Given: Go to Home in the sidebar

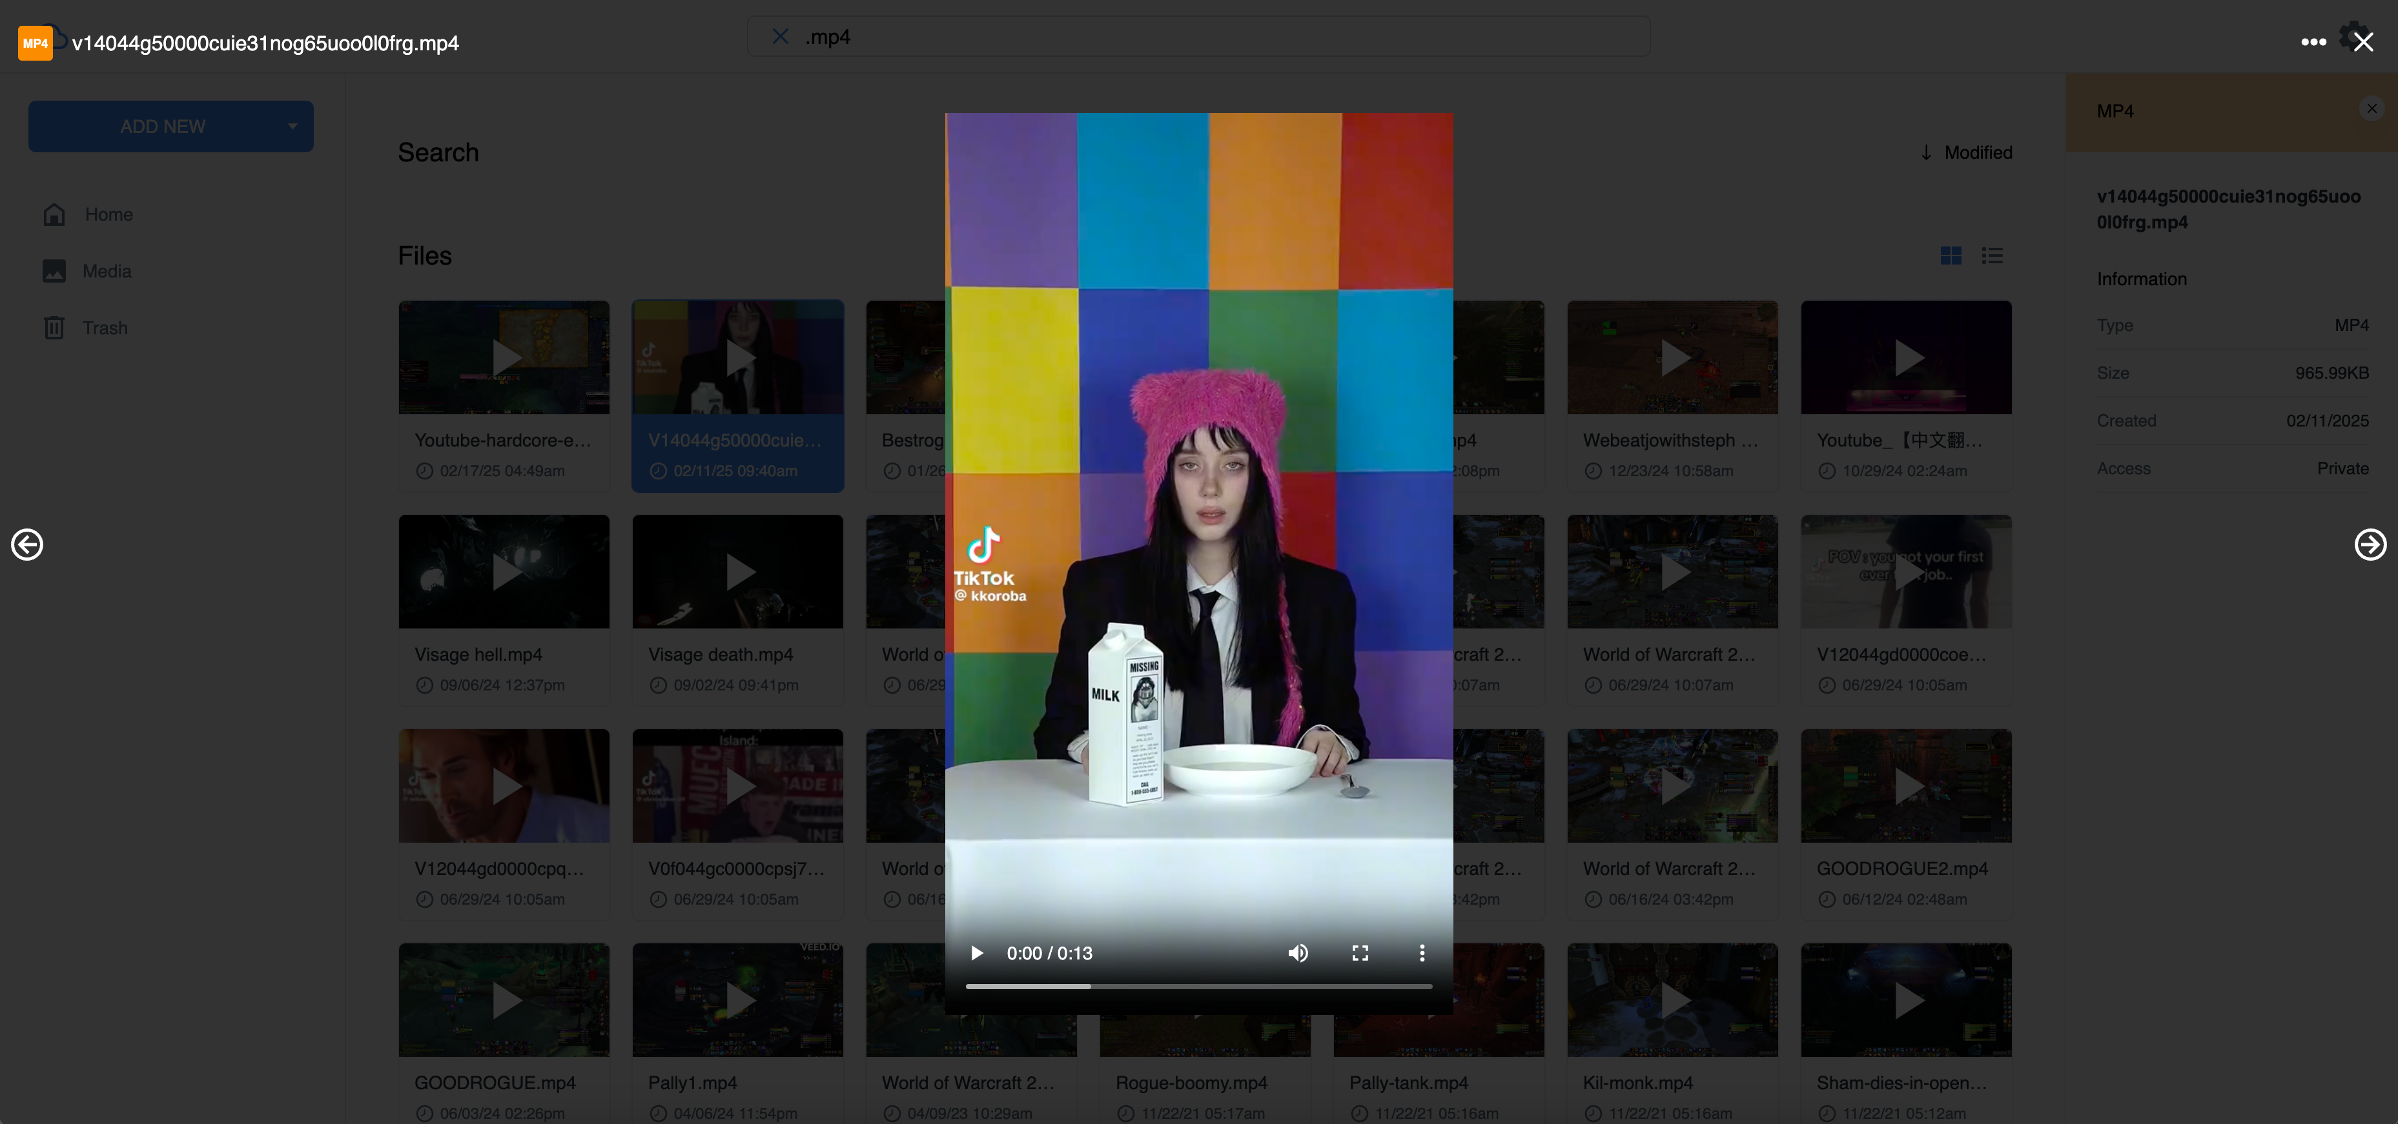Looking at the screenshot, I should (x=108, y=214).
